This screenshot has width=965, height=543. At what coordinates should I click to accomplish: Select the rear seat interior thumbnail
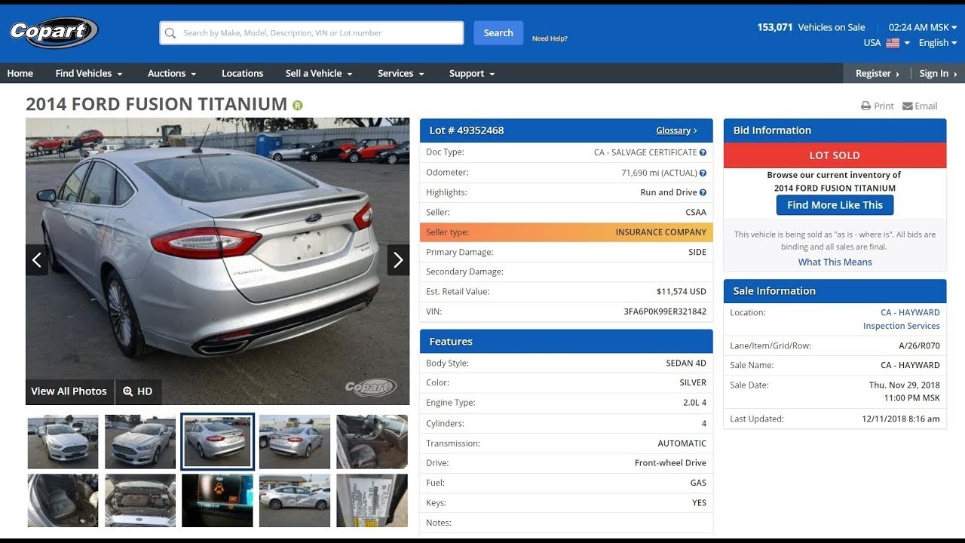(63, 501)
